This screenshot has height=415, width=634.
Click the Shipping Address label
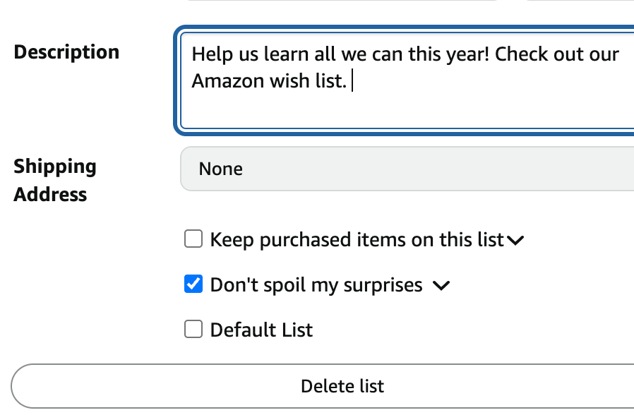point(55,180)
